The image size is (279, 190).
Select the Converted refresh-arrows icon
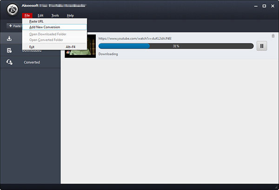(9, 62)
